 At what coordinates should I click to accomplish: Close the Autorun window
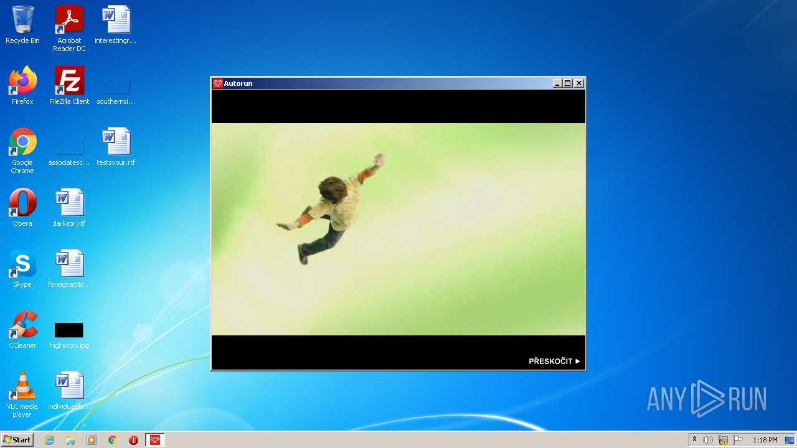tap(579, 83)
